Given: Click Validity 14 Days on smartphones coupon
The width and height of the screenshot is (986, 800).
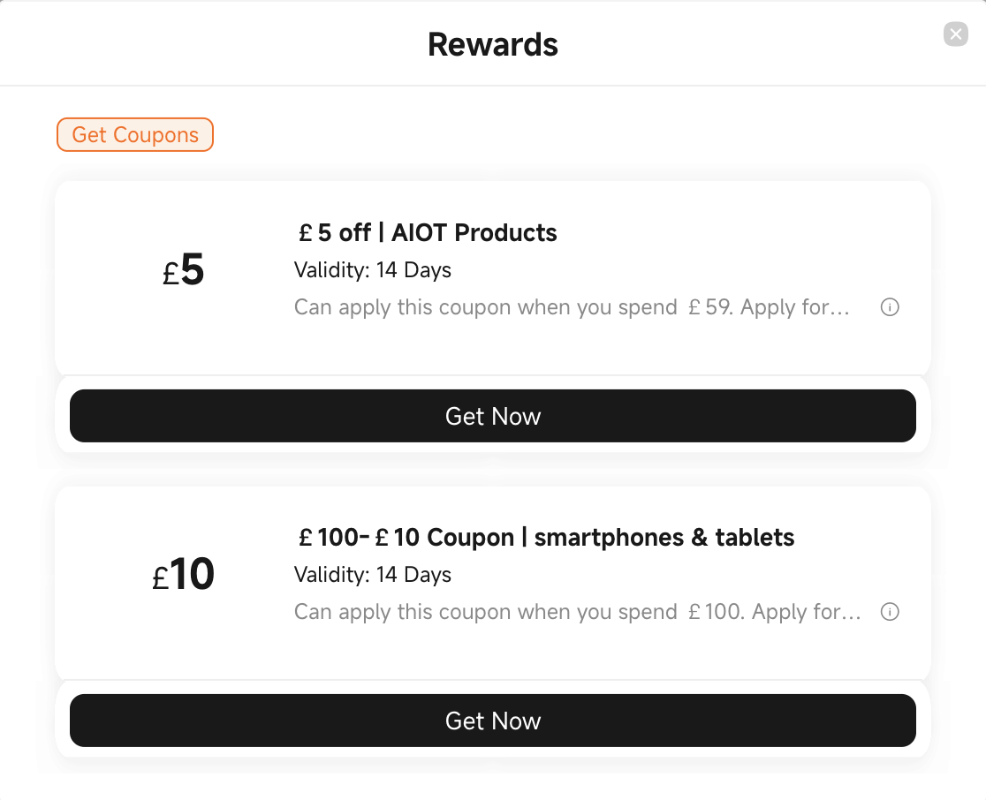Looking at the screenshot, I should [372, 574].
